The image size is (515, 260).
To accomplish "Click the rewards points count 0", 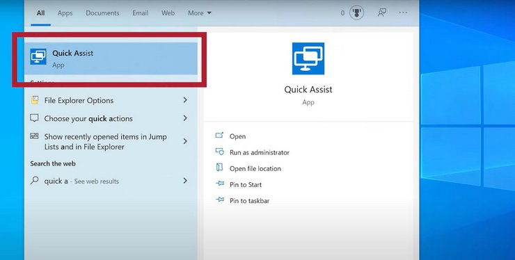I will tap(342, 13).
